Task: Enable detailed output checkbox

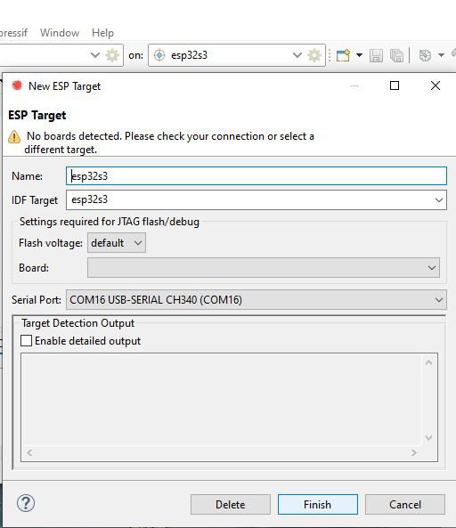Action: 26,340
